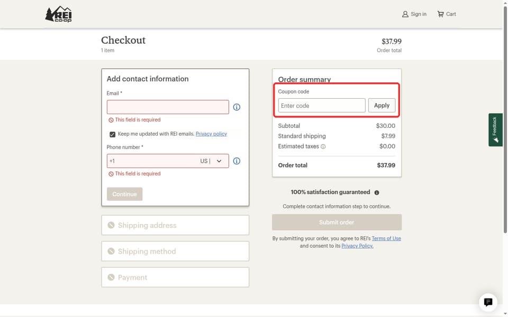Expand the Payment section
Image resolution: width=508 pixels, height=317 pixels.
[175, 277]
